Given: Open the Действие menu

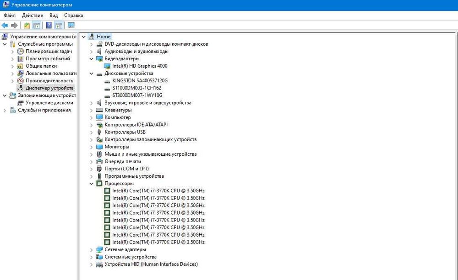Looking at the screenshot, I should click(33, 16).
